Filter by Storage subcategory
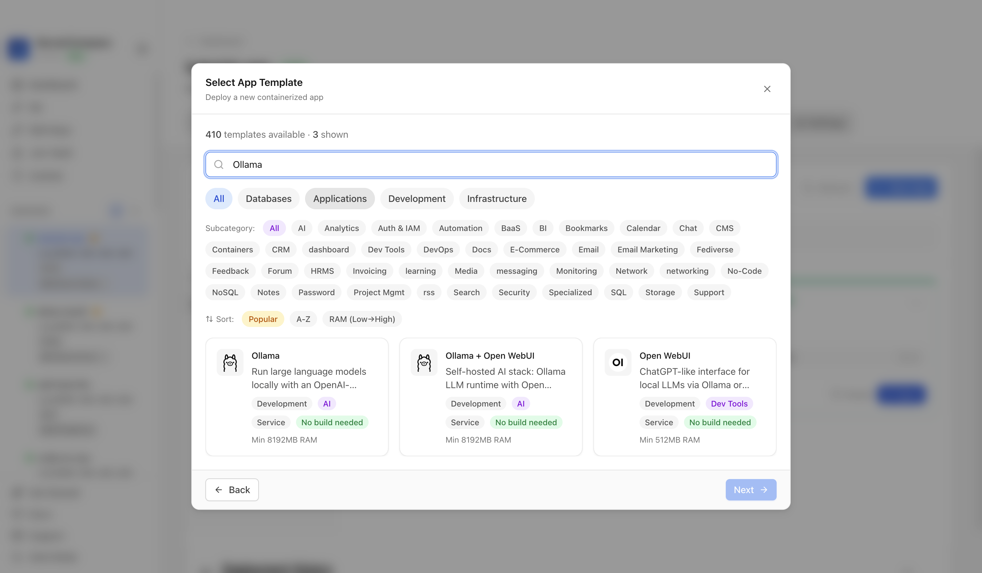982x573 pixels. pyautogui.click(x=660, y=293)
